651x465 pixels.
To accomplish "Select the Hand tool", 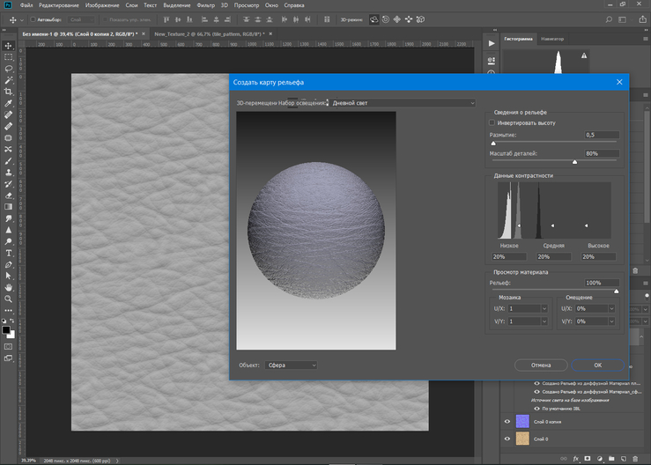I will (x=8, y=287).
